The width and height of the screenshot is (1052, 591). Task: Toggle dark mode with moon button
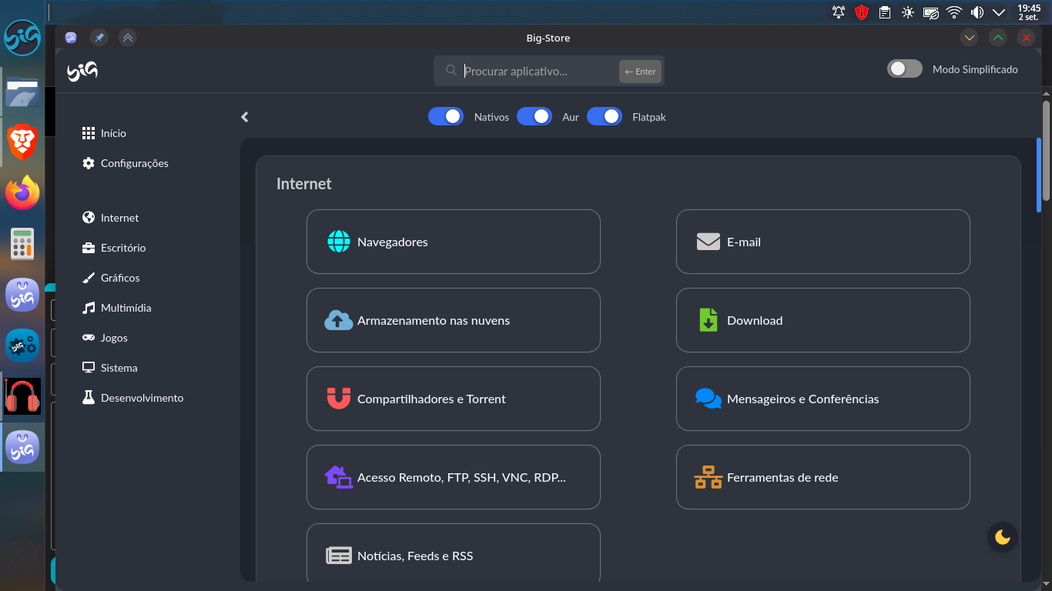click(x=1002, y=537)
